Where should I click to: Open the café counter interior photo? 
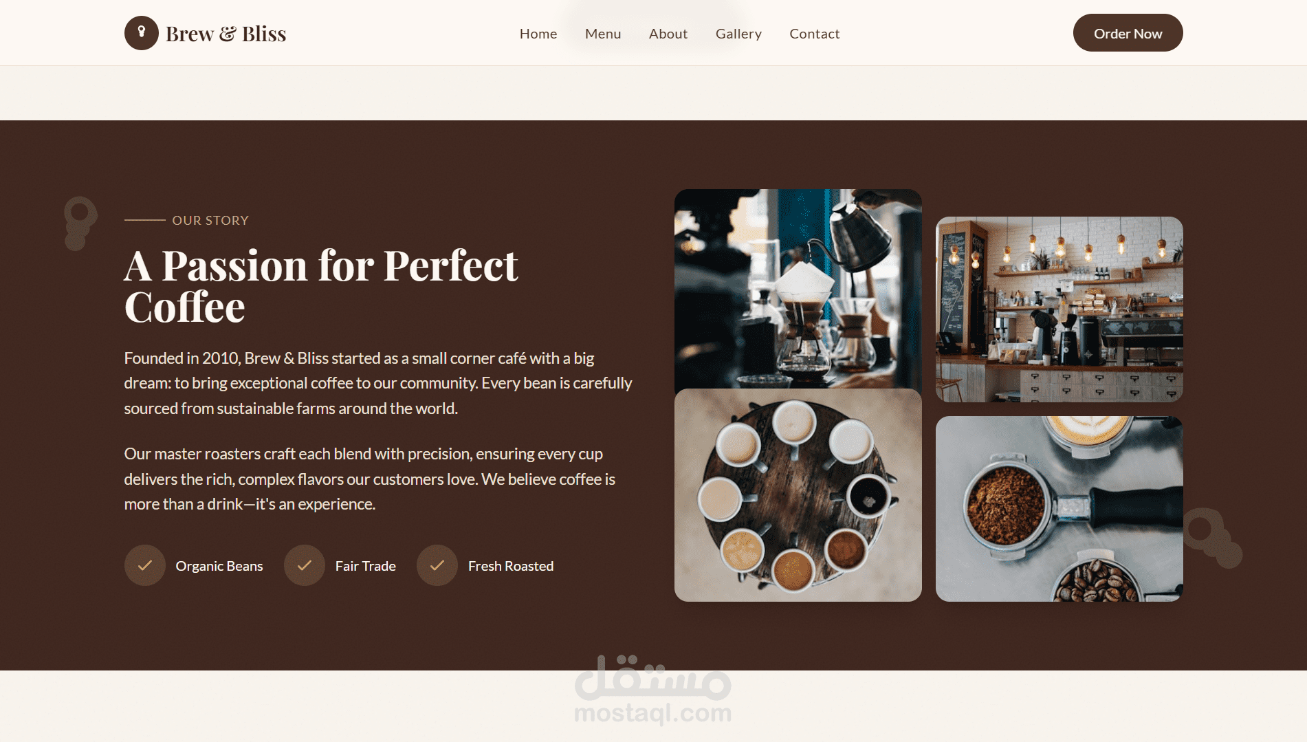pyautogui.click(x=1059, y=309)
